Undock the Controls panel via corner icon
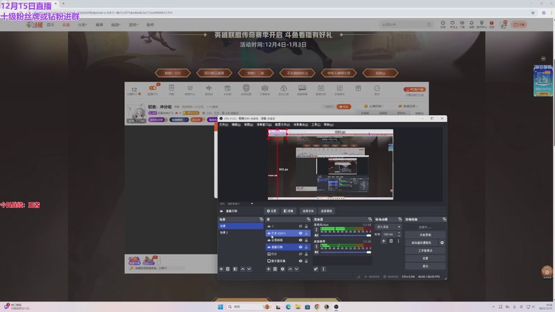555x312 pixels. tap(445, 220)
